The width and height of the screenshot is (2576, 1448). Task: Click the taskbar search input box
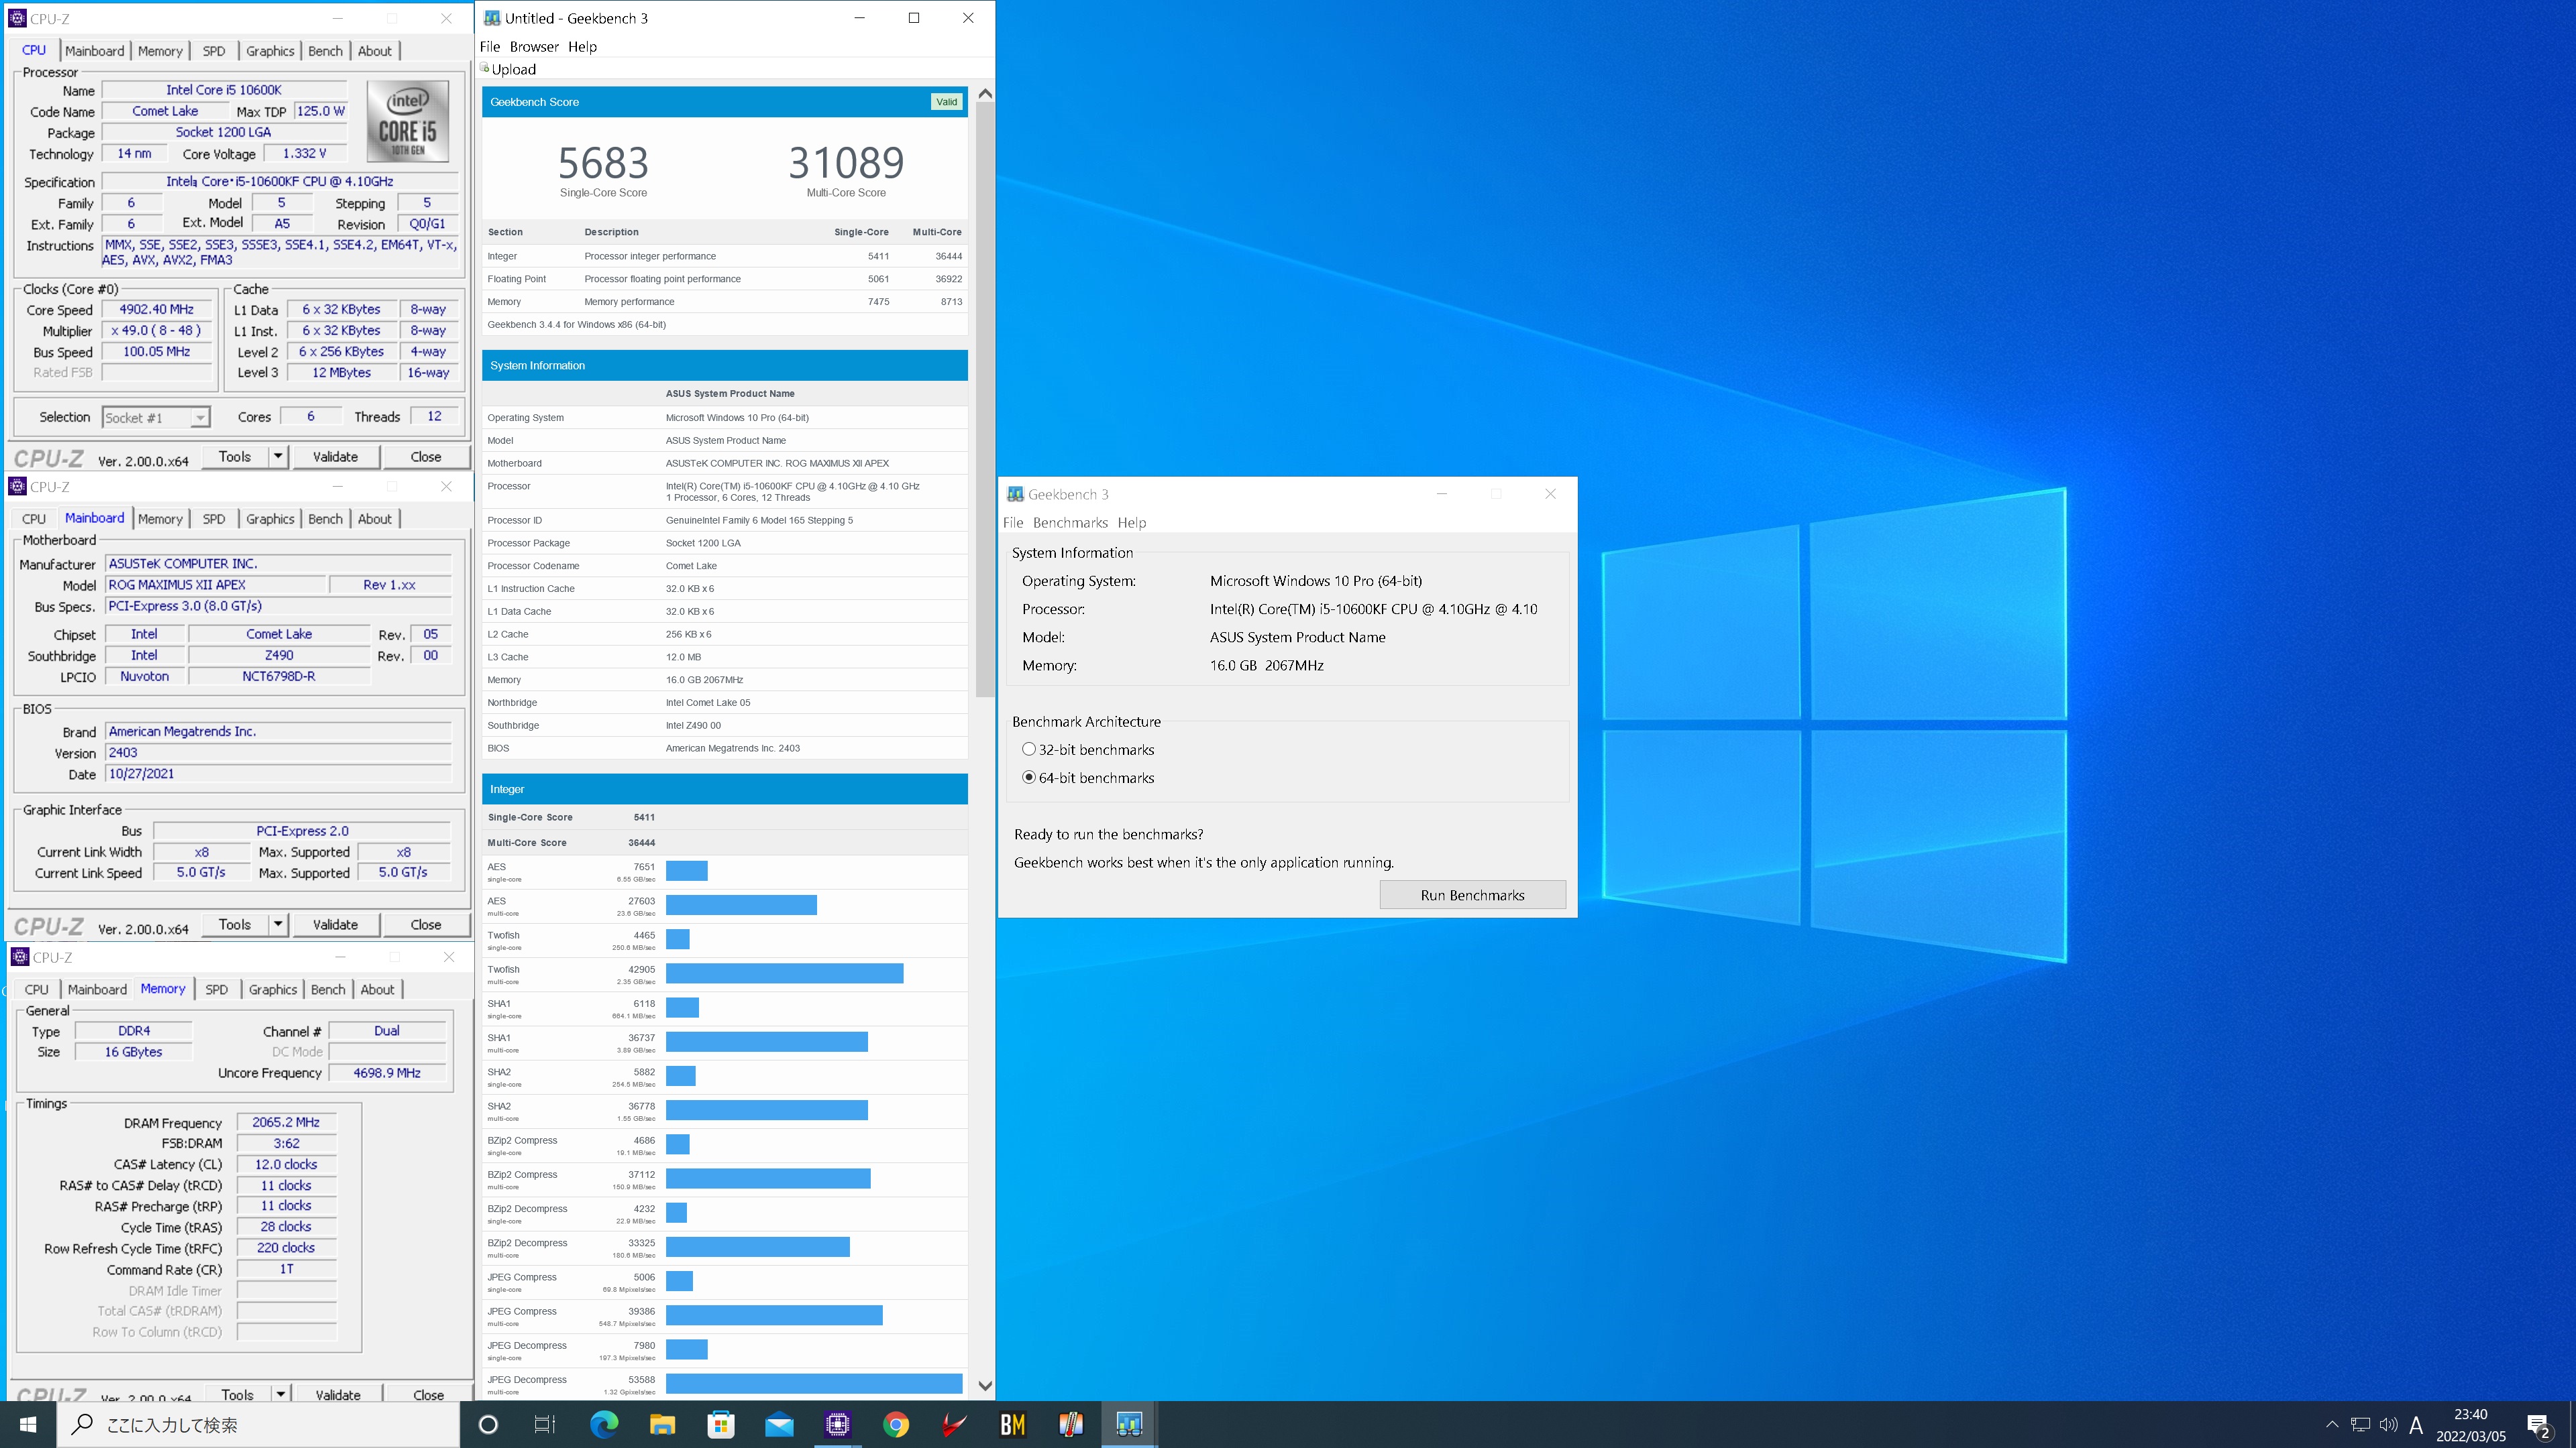point(258,1424)
